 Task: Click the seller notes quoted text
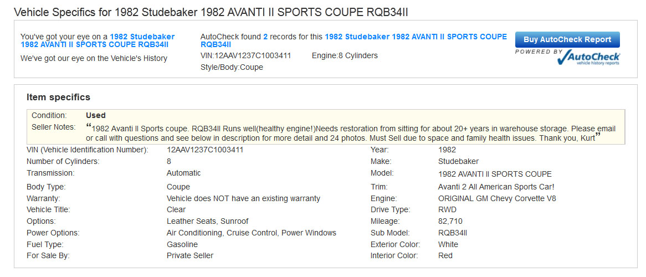click(x=351, y=133)
